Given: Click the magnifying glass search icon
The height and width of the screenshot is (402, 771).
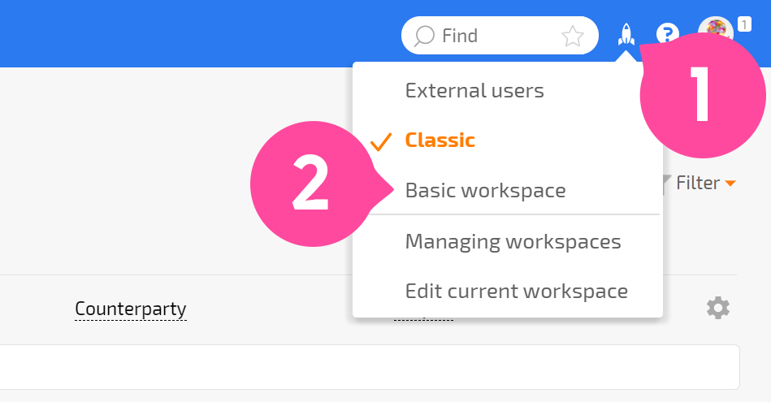Looking at the screenshot, I should pyautogui.click(x=424, y=36).
